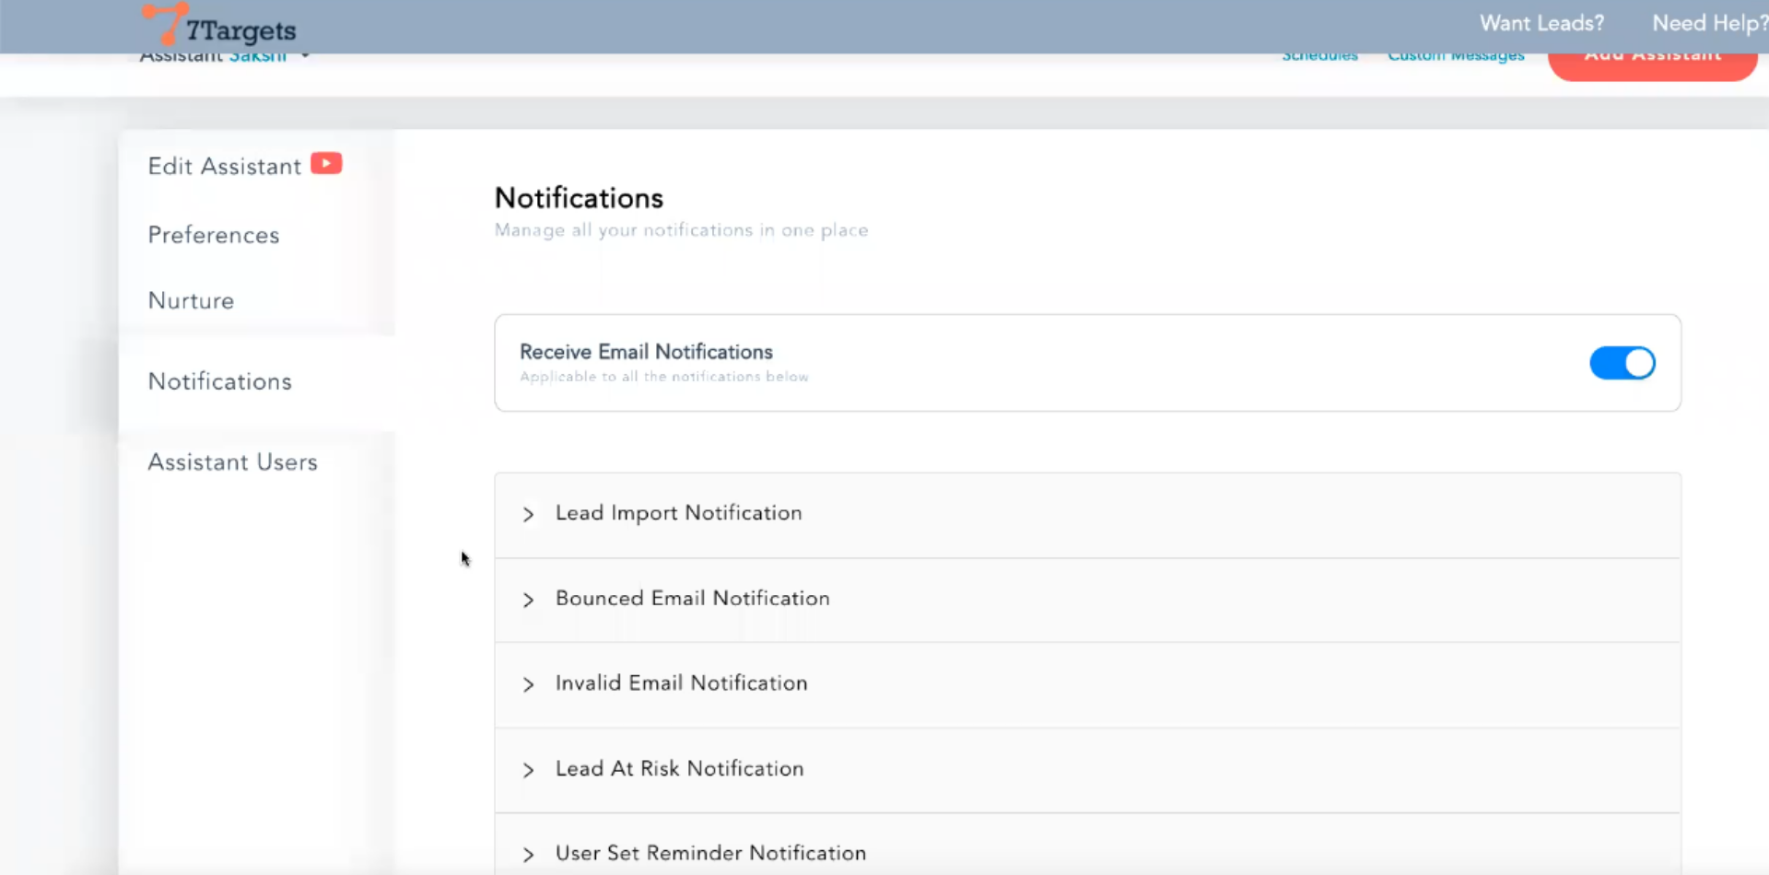Image resolution: width=1769 pixels, height=875 pixels.
Task: Open Preferences in the sidebar
Action: click(214, 236)
